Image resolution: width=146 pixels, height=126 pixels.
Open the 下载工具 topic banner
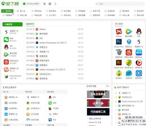tap(98, 103)
